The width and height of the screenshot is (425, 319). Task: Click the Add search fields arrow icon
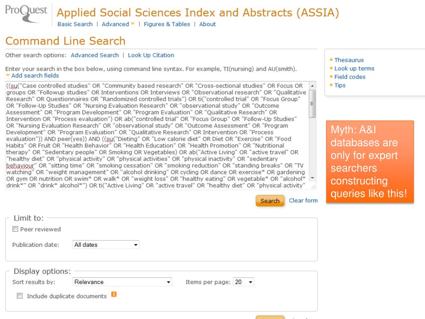8,76
